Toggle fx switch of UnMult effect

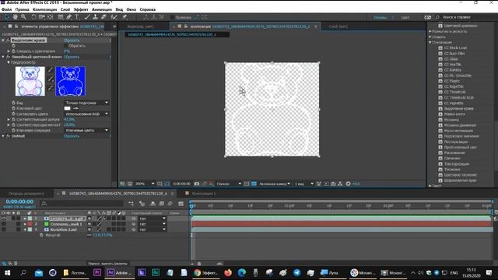[x=9, y=136]
